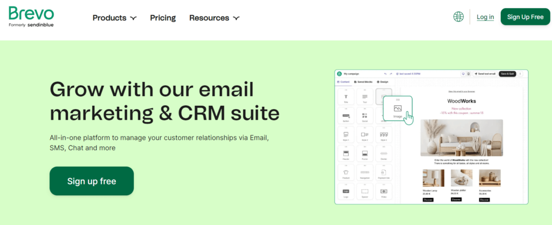The width and height of the screenshot is (552, 225).
Task: Select the Navigation block
Action: pyautogui.click(x=365, y=173)
